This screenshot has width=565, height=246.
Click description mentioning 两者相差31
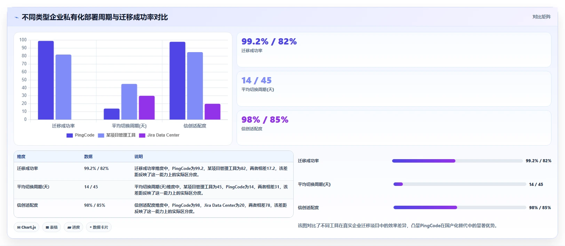click(211, 190)
